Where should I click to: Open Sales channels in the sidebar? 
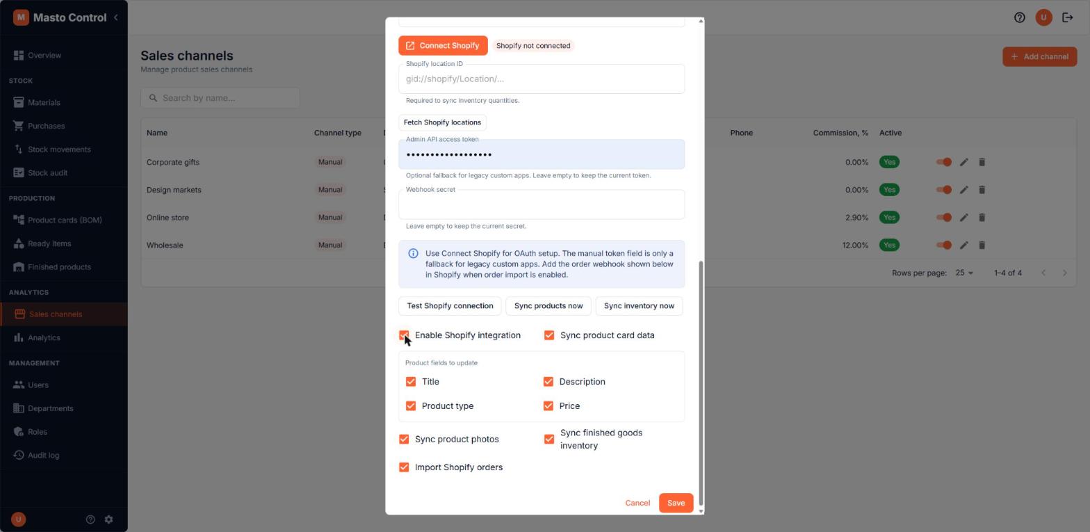[63, 314]
